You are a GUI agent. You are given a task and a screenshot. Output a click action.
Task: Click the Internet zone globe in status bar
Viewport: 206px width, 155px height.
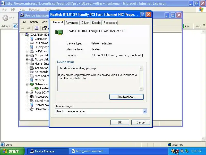(x=169, y=145)
